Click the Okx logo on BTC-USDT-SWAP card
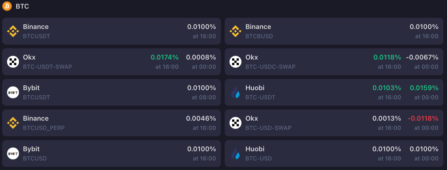The image size is (447, 170). click(x=13, y=62)
